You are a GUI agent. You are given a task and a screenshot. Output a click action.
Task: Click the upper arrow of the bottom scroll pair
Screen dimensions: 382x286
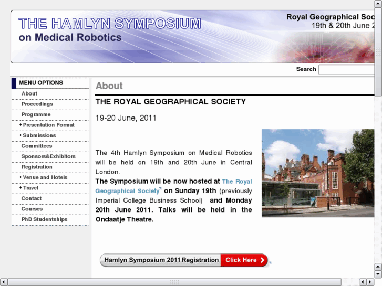click(378, 267)
